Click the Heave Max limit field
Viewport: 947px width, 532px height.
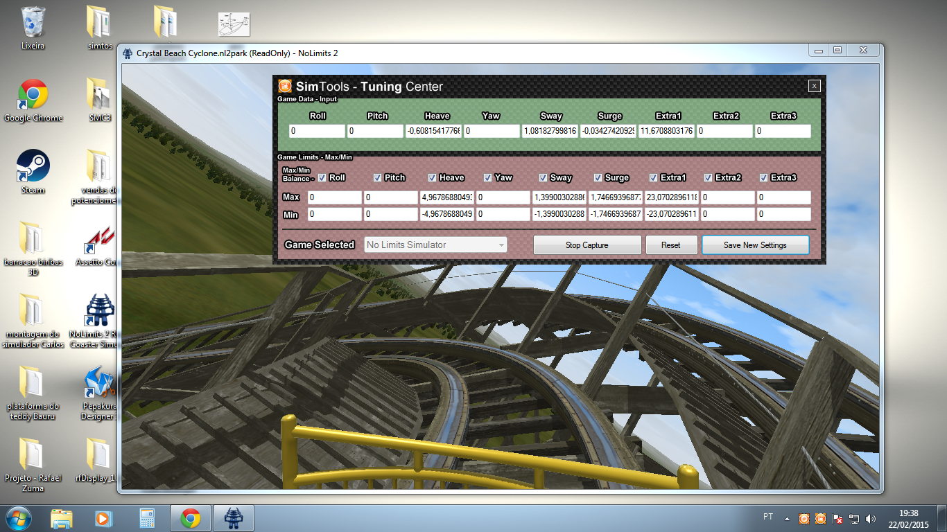point(446,197)
